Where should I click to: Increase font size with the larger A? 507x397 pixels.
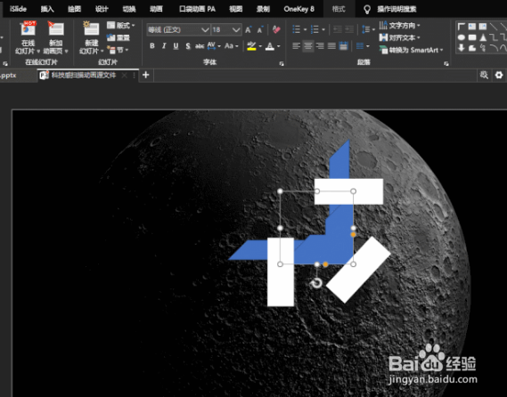coord(248,30)
